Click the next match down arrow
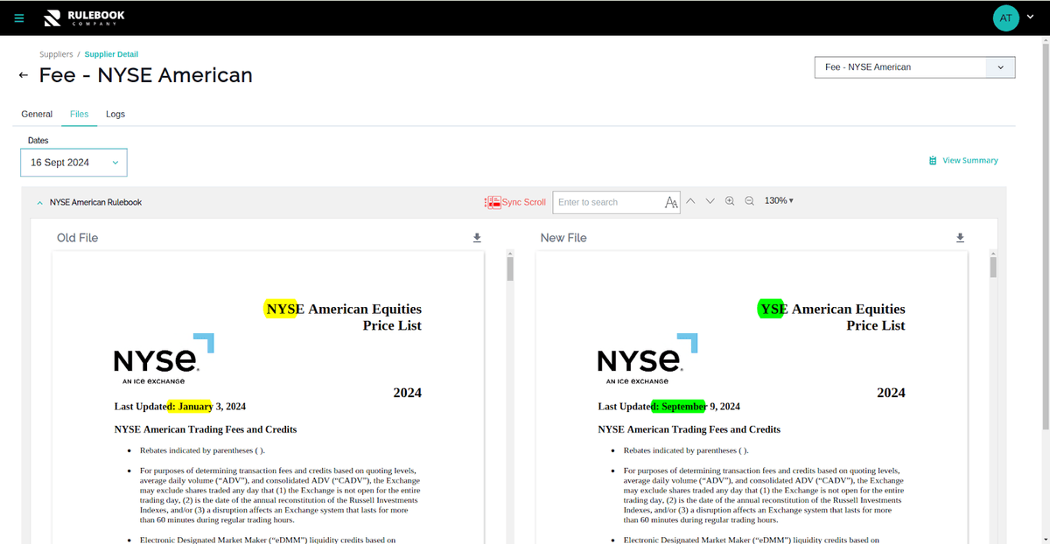The height and width of the screenshot is (544, 1050). coord(710,200)
